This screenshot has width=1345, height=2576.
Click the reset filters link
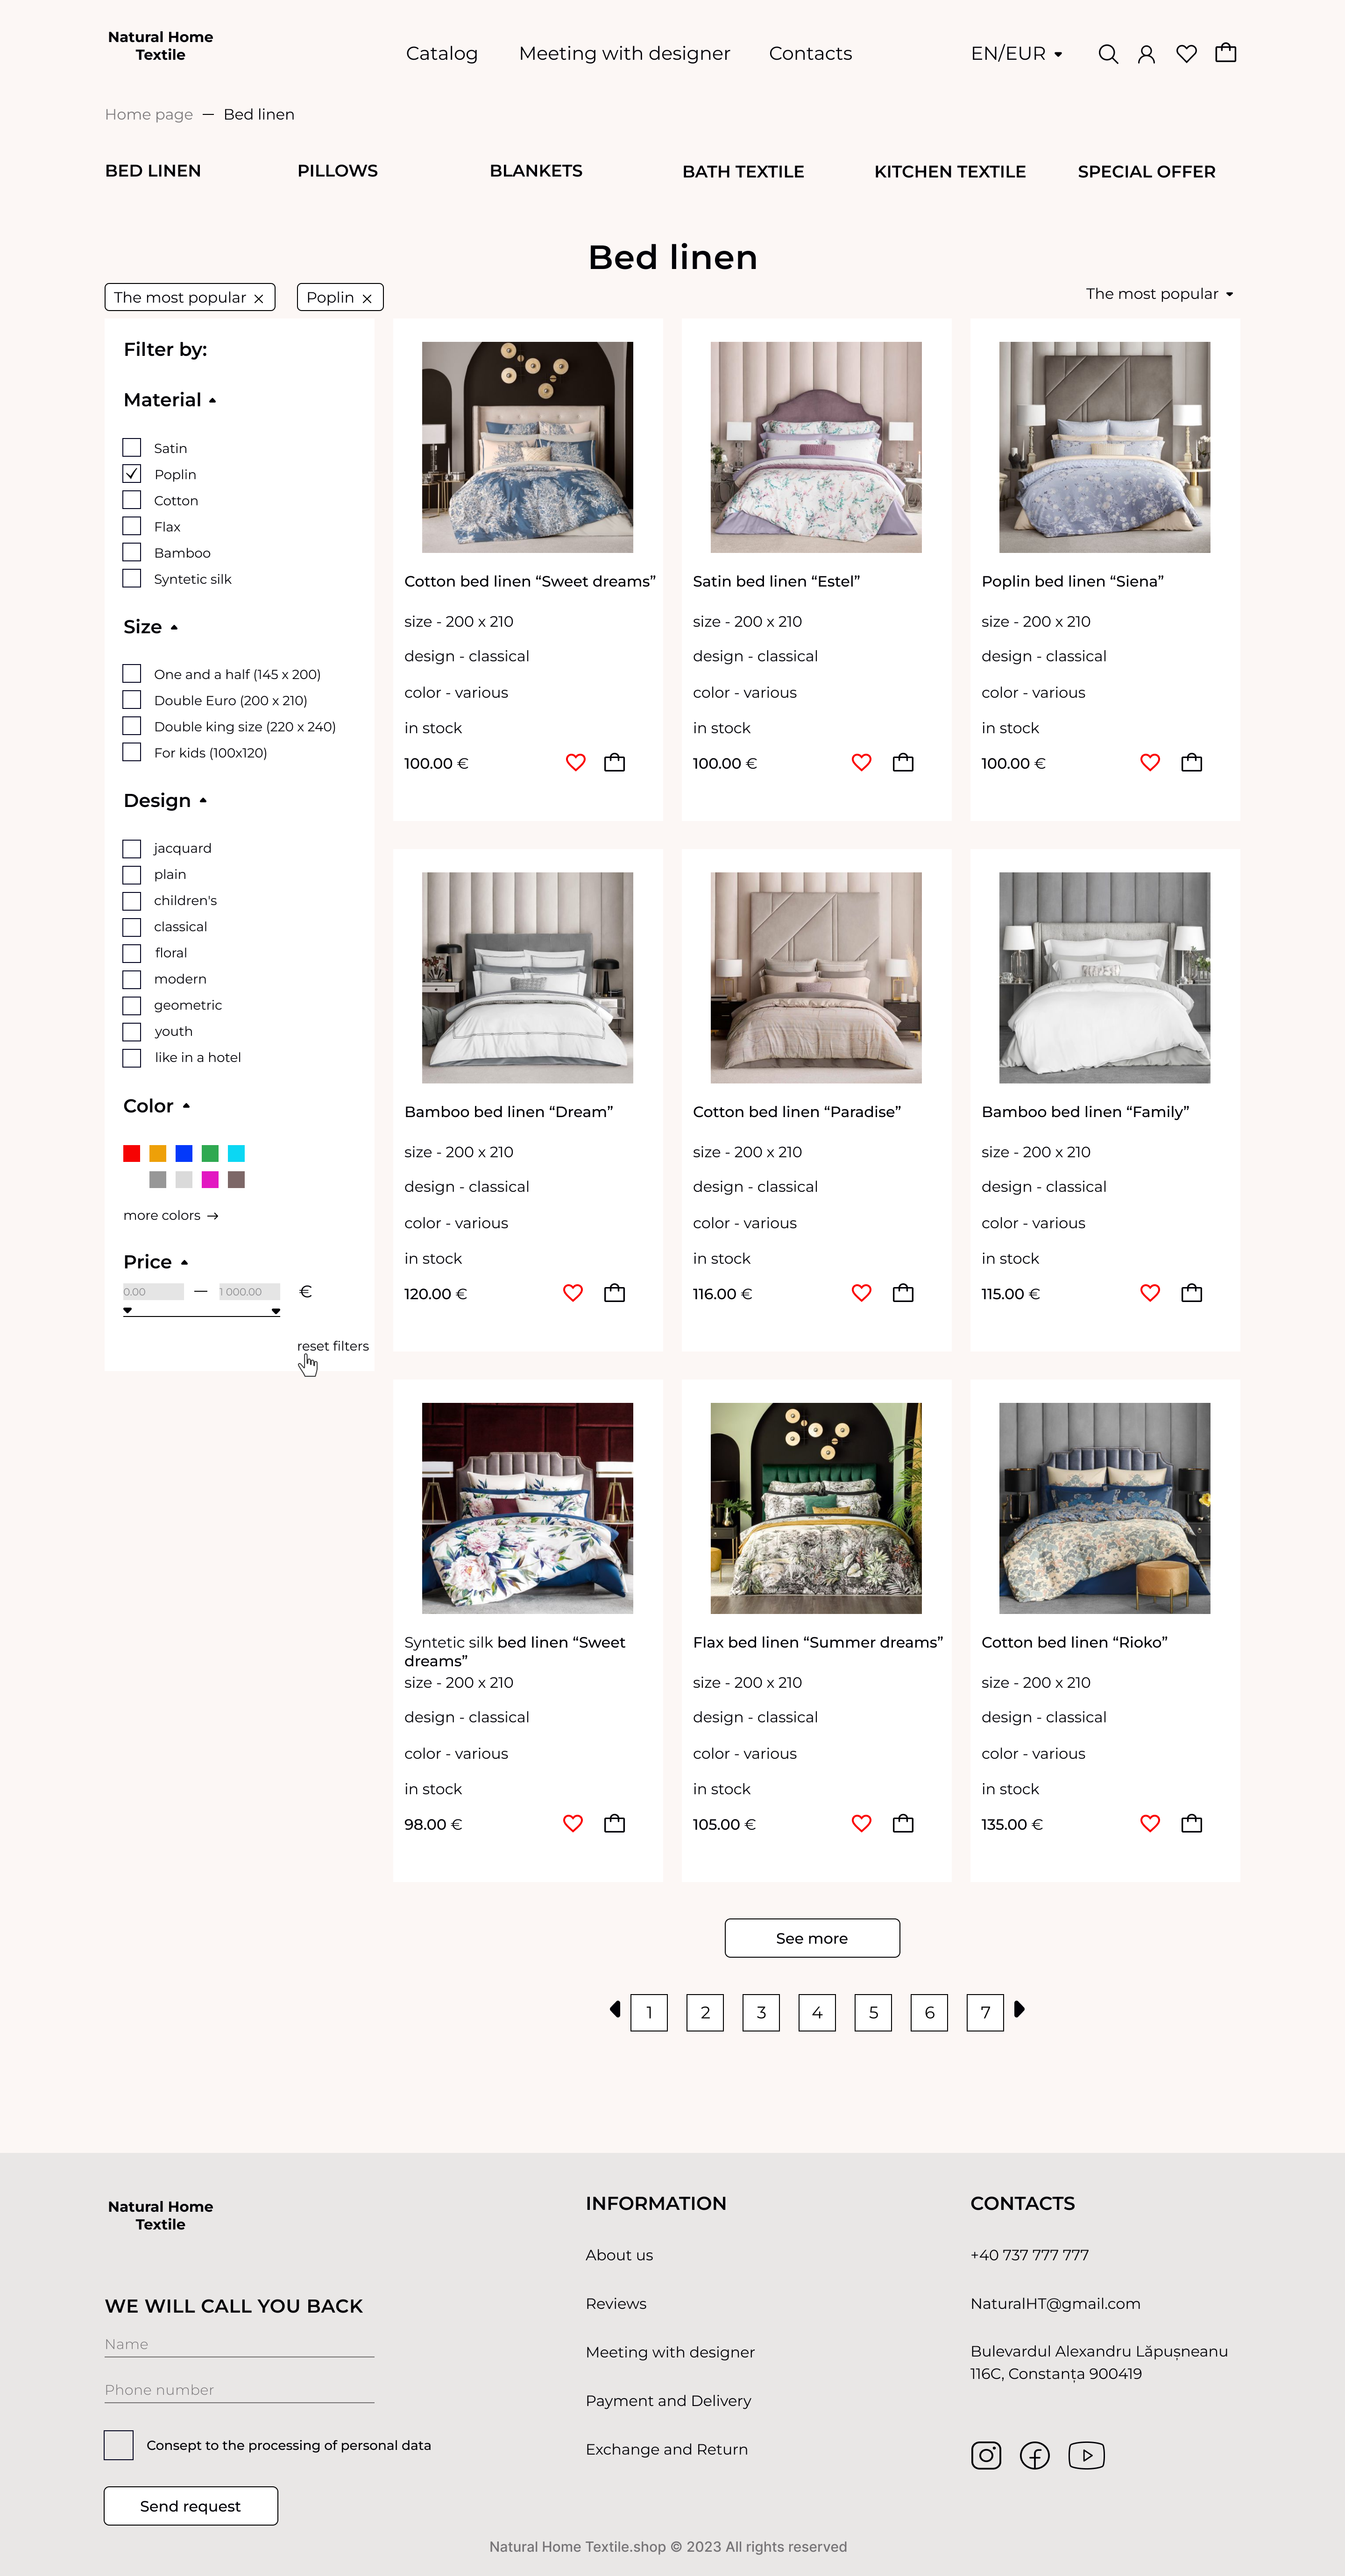pos(333,1346)
